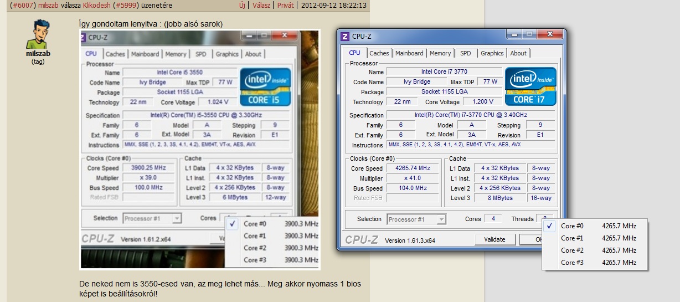Close the i7 CPU-Z window
This screenshot has width=680, height=302.
[549, 34]
